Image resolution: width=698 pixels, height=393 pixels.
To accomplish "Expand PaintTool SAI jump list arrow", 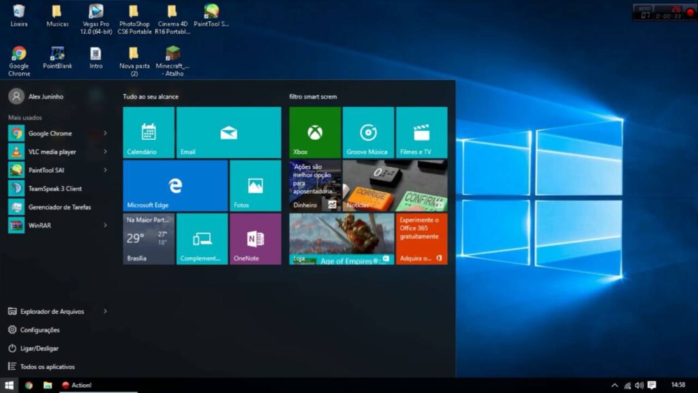I will point(106,170).
